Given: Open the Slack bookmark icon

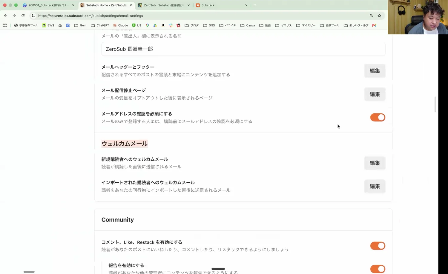Looking at the screenshot, I should [171, 25].
